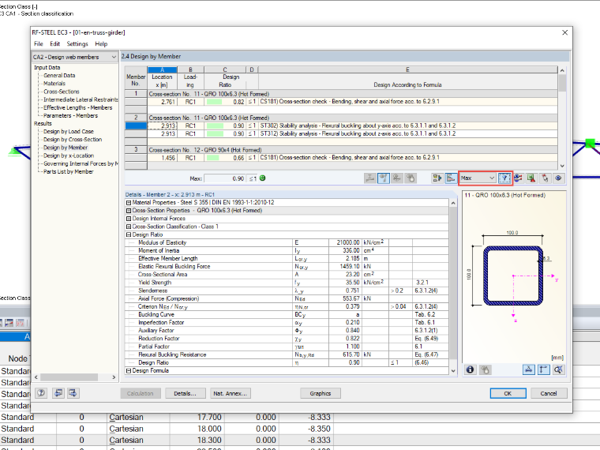Screen dimensions: 600x450
Task: Click the green ratio bar in the ST312 row
Action: (215, 134)
